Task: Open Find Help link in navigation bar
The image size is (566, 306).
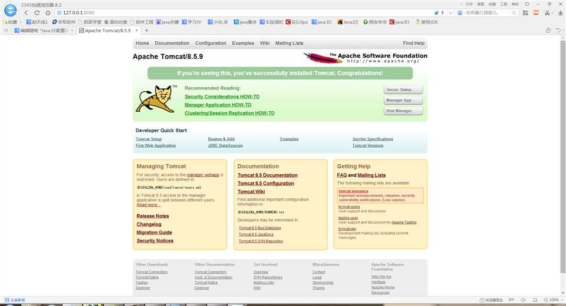Action: point(414,43)
